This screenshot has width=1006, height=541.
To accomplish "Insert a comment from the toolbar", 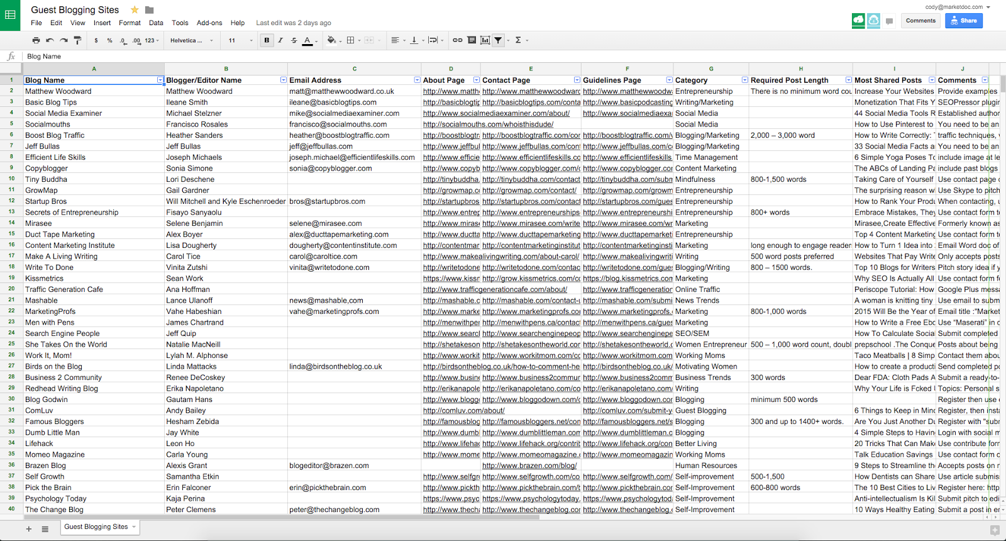I will pyautogui.click(x=472, y=40).
